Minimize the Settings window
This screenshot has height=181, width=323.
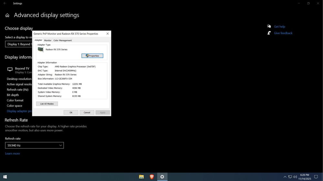(x=299, y=3)
